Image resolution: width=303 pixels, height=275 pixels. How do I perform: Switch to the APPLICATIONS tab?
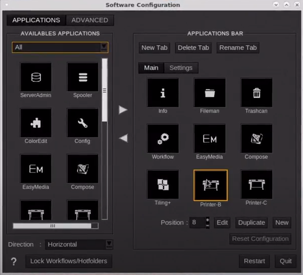(x=36, y=20)
